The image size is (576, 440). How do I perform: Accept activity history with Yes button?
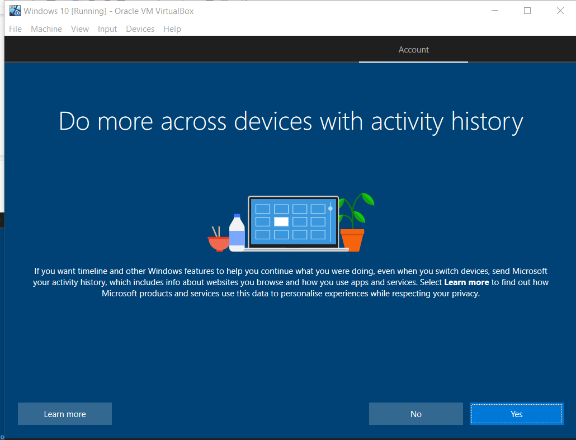(x=517, y=414)
